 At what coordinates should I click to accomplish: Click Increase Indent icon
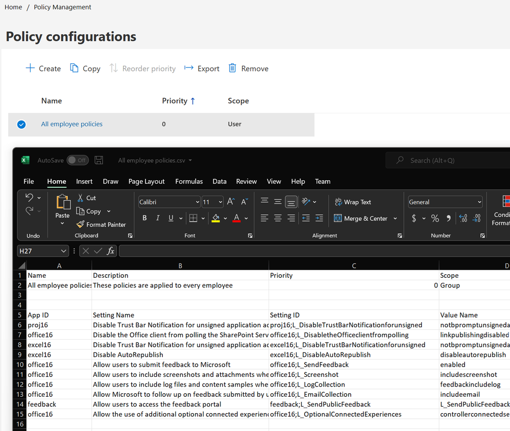point(320,218)
